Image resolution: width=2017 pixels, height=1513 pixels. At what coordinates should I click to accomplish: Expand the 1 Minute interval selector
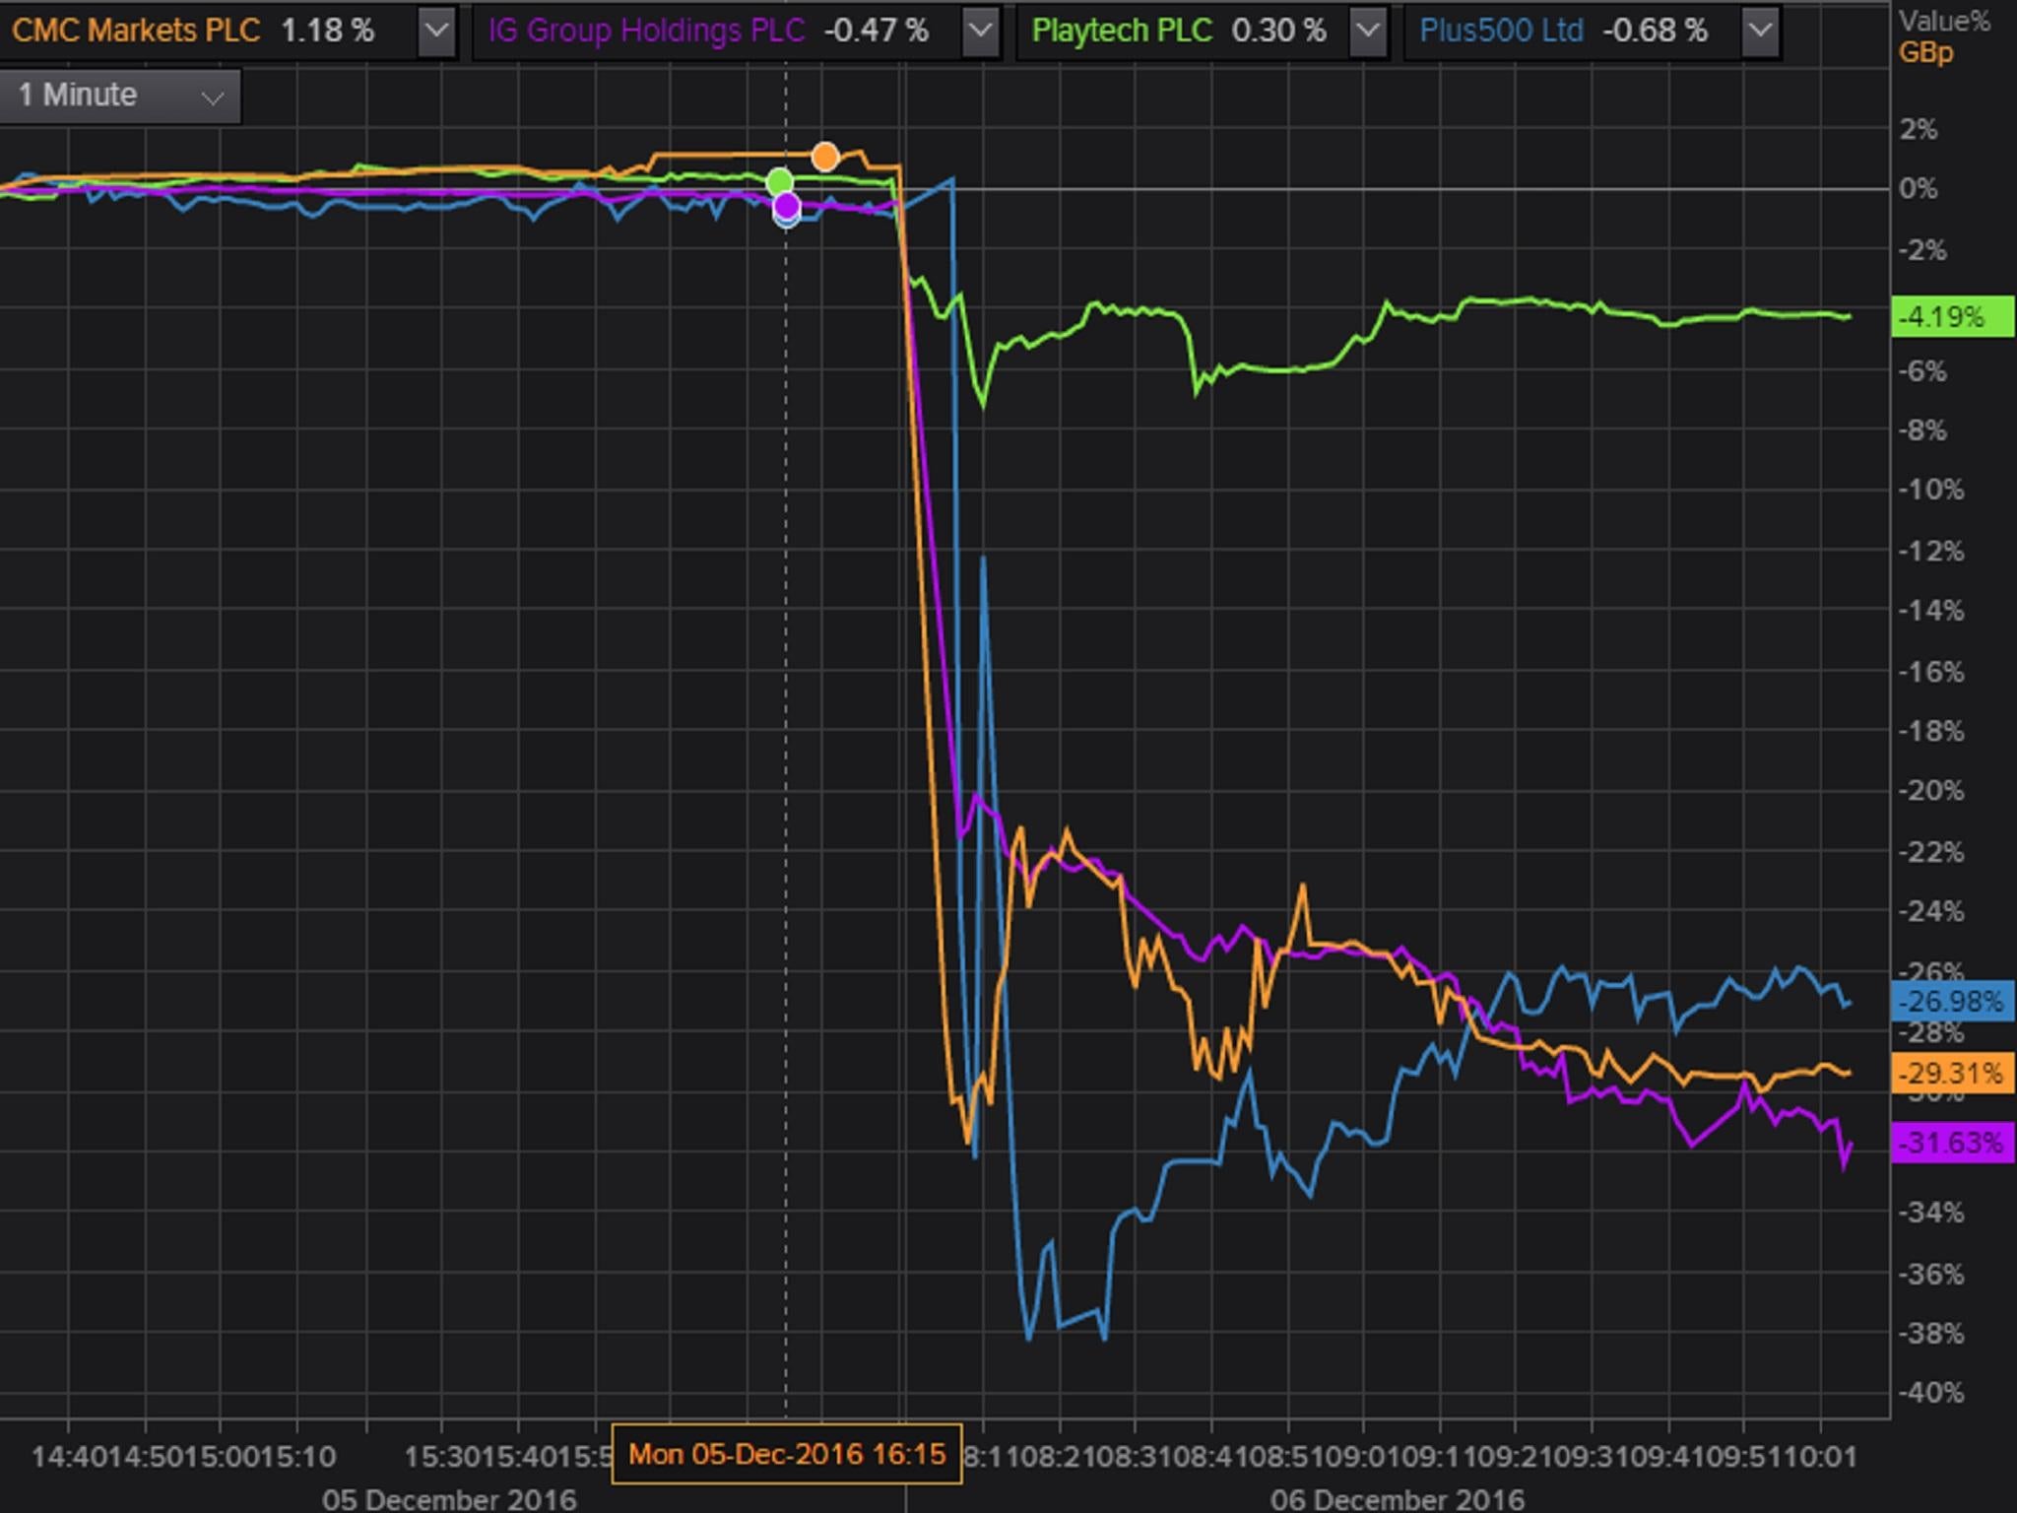click(119, 96)
